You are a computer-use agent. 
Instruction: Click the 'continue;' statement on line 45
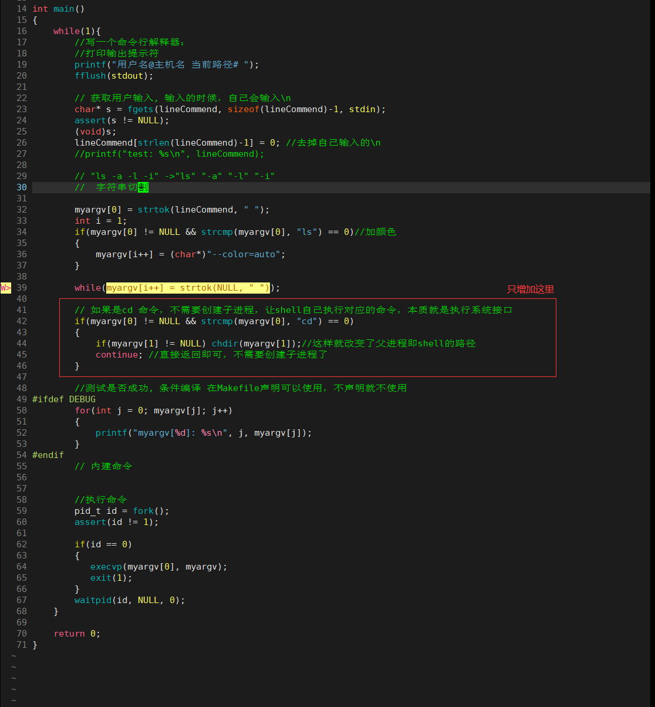click(120, 355)
